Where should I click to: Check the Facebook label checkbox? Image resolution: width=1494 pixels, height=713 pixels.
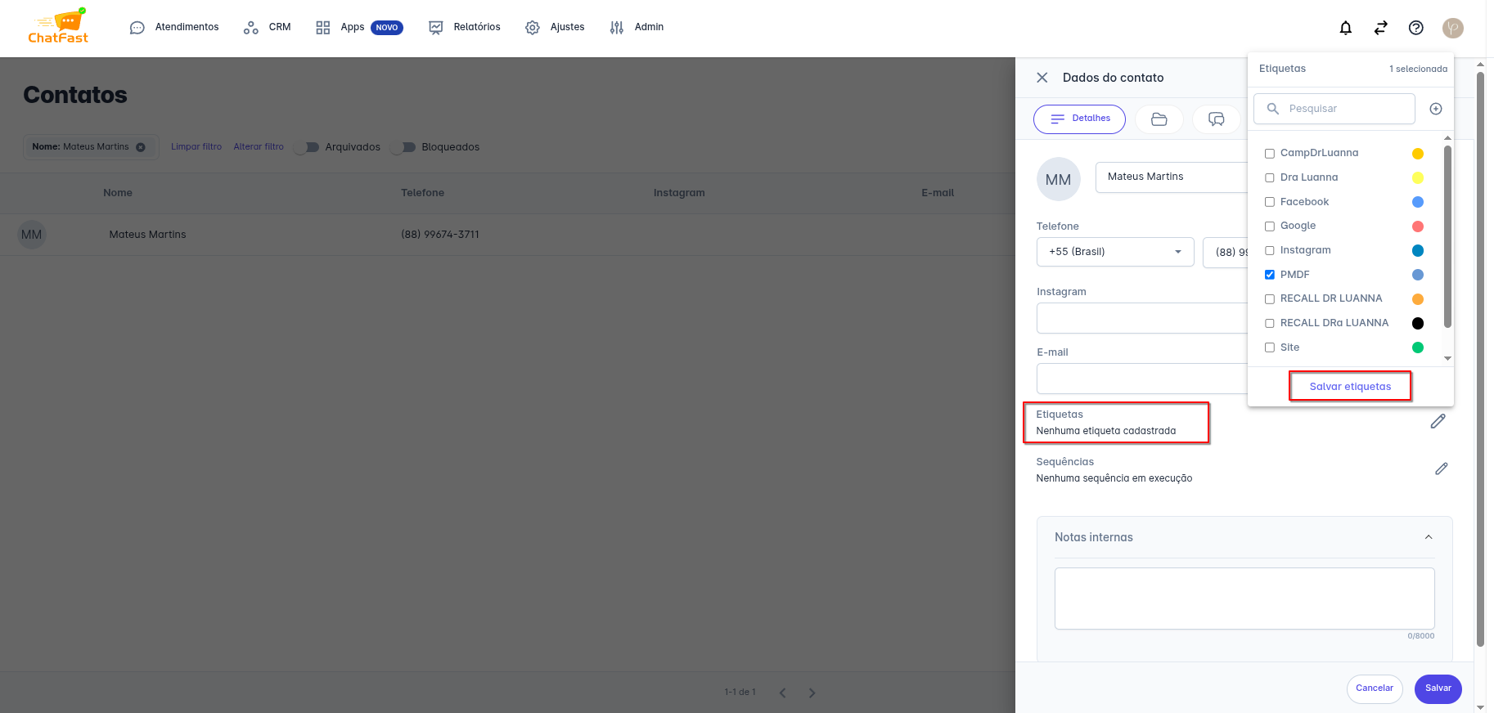click(1270, 202)
